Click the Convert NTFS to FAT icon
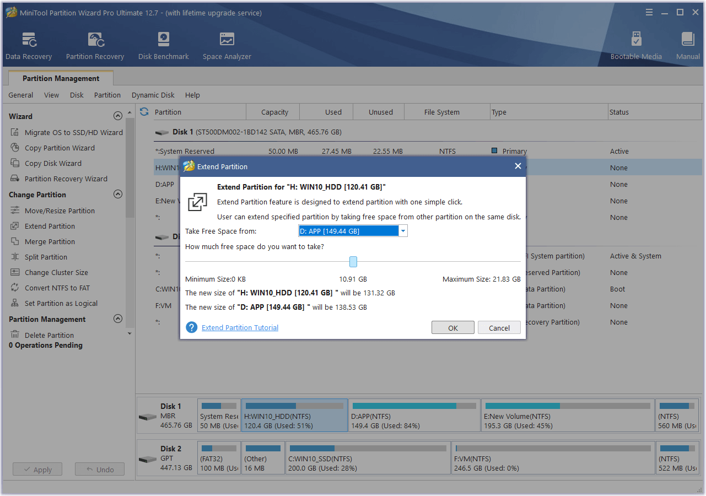 coord(15,288)
